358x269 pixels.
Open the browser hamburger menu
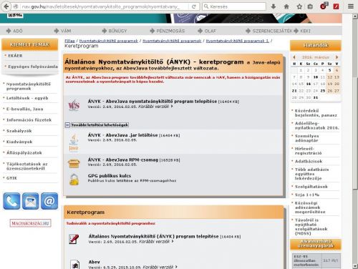coord(351,6)
